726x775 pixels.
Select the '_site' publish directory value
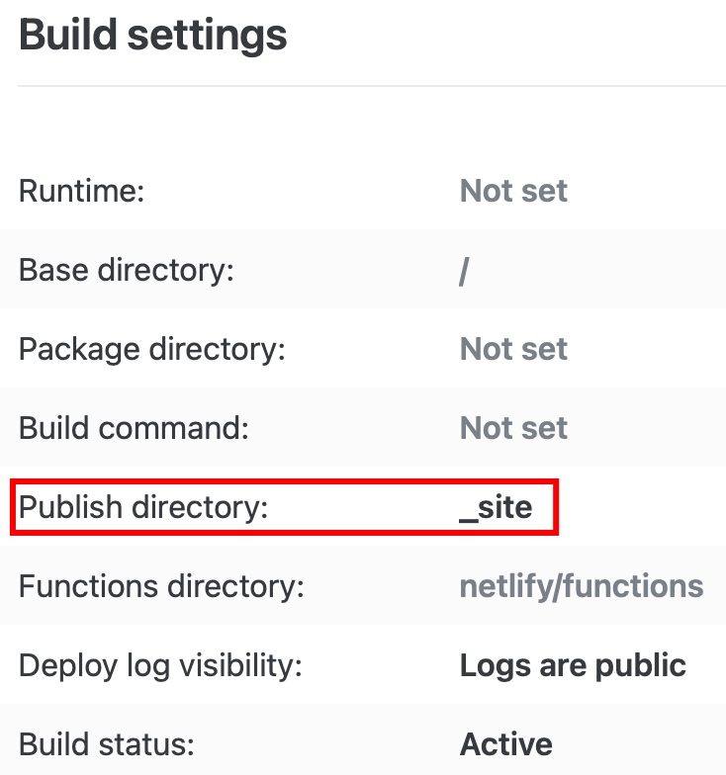496,507
